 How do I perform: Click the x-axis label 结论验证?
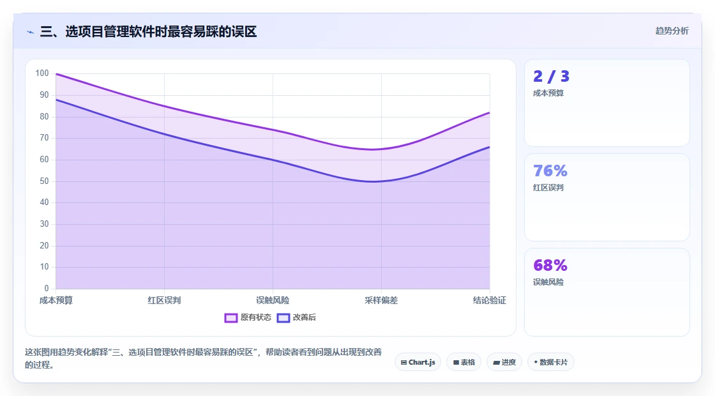(489, 300)
